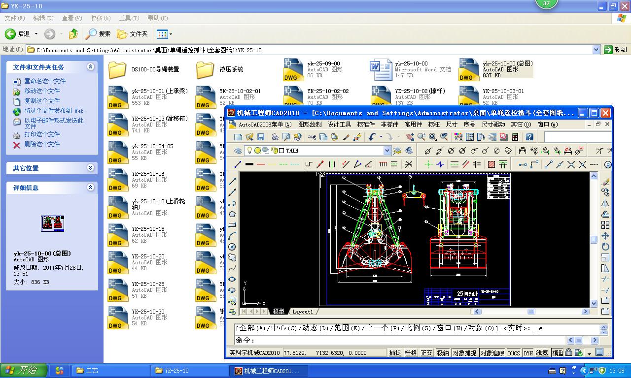The width and height of the screenshot is (631, 378).
Task: Click CAD horizontal scrollbar thumb
Action: (x=531, y=312)
